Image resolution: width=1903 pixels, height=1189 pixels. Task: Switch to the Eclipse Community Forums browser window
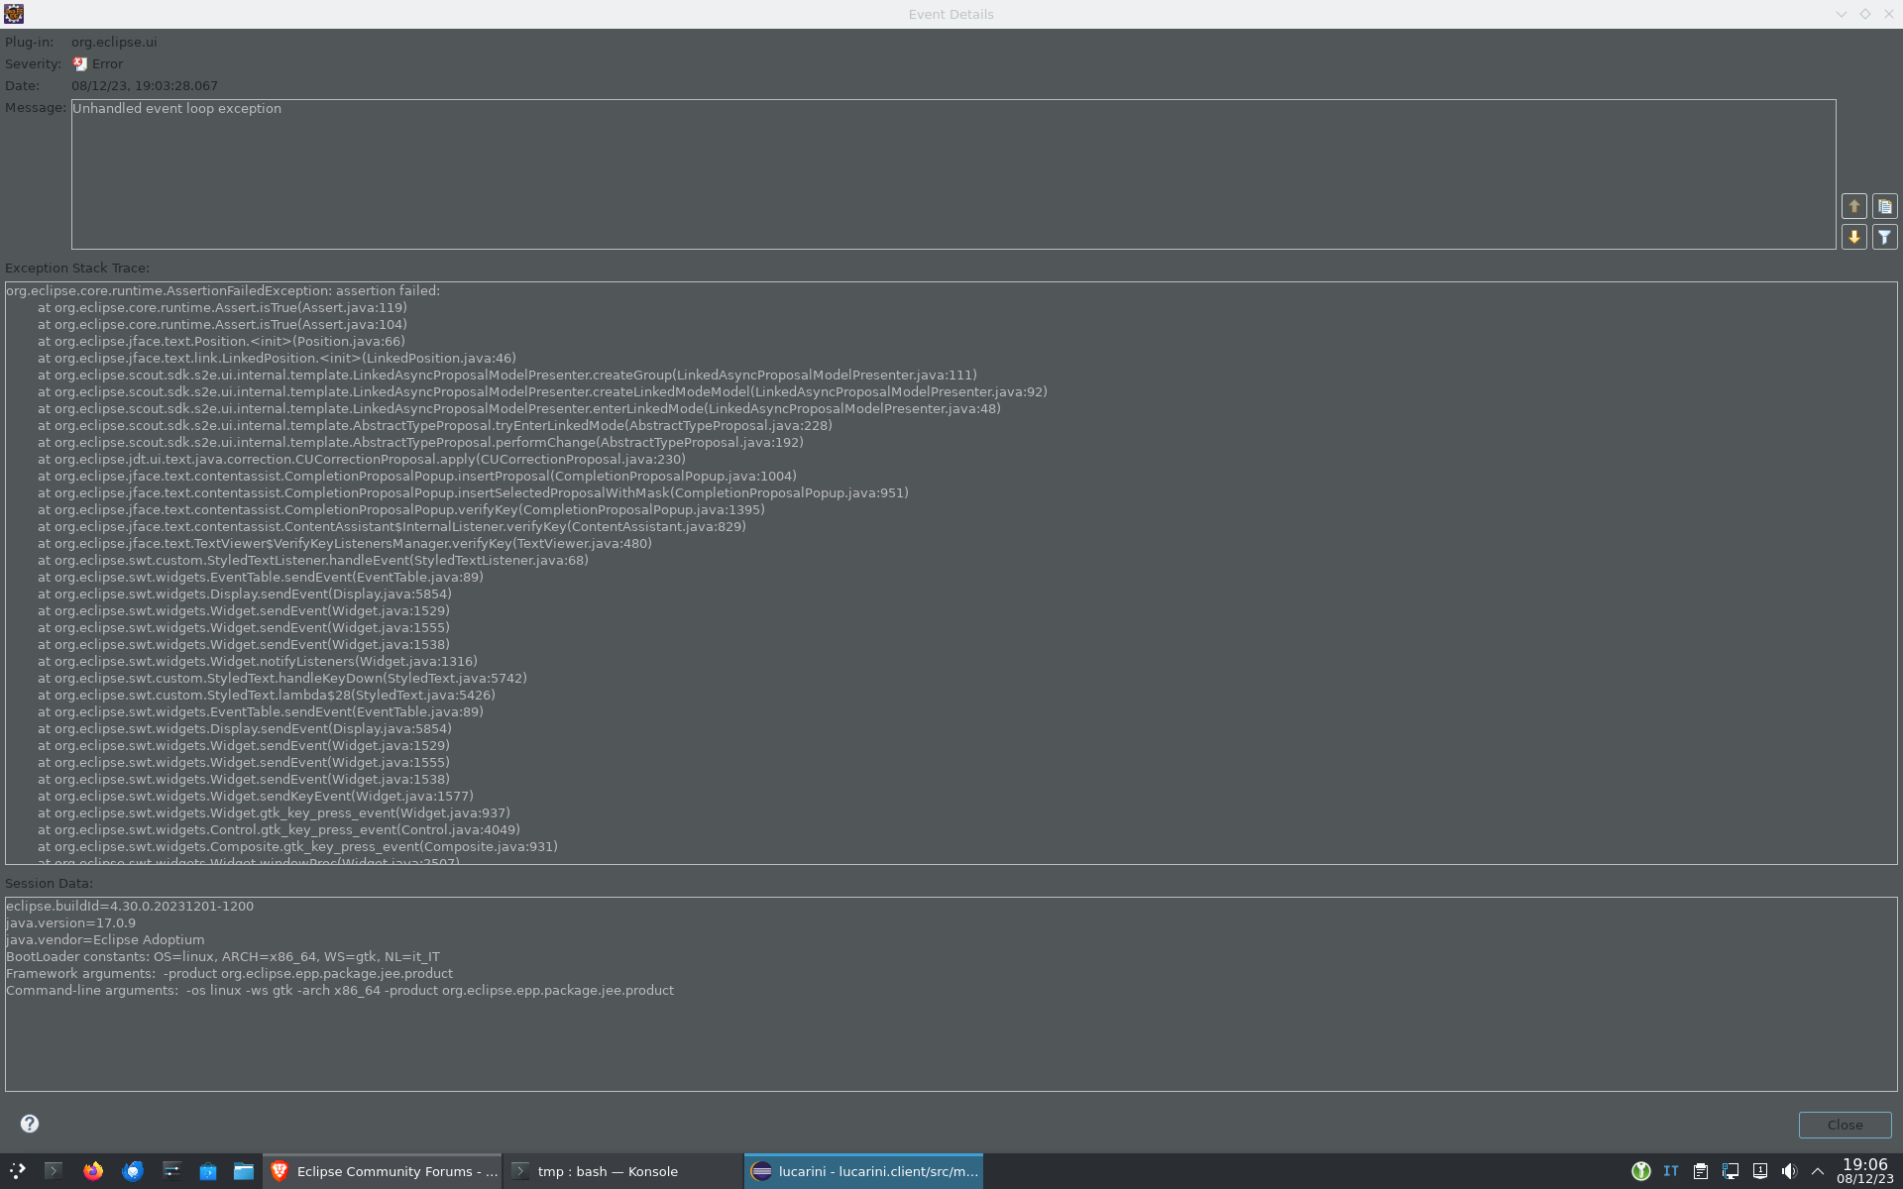383,1171
